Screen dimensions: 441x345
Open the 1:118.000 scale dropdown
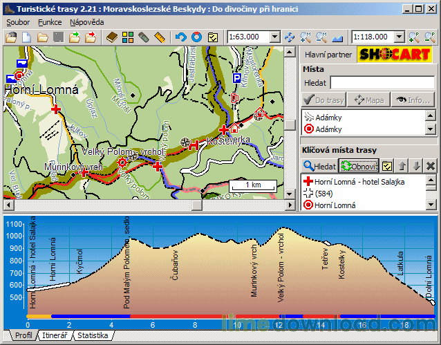pyautogui.click(x=398, y=37)
